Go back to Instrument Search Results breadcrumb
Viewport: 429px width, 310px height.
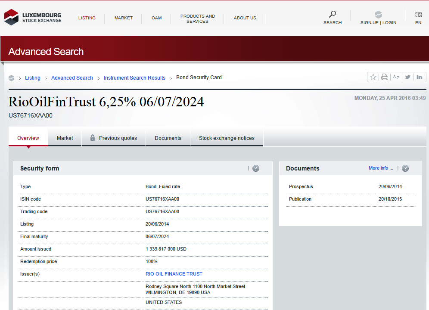point(134,78)
